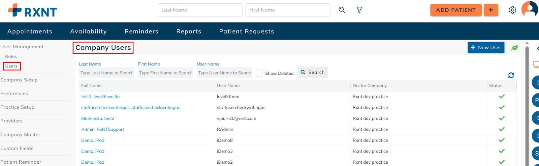539x166 pixels.
Task: Open the patient filter funnel icon
Action: click(359, 10)
